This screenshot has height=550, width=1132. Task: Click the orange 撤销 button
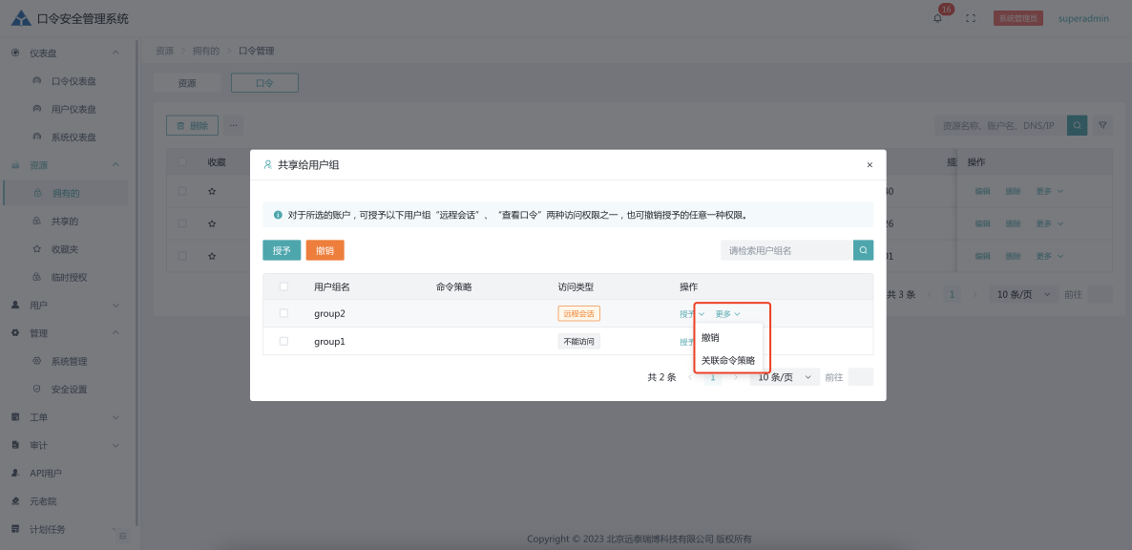[x=325, y=250]
